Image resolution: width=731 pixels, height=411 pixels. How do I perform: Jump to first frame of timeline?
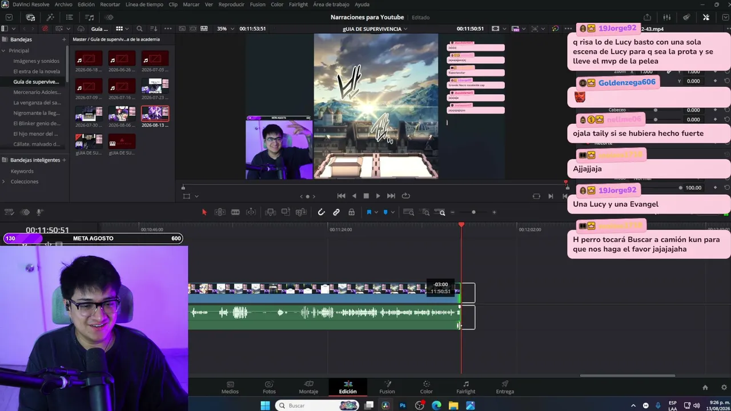click(341, 196)
